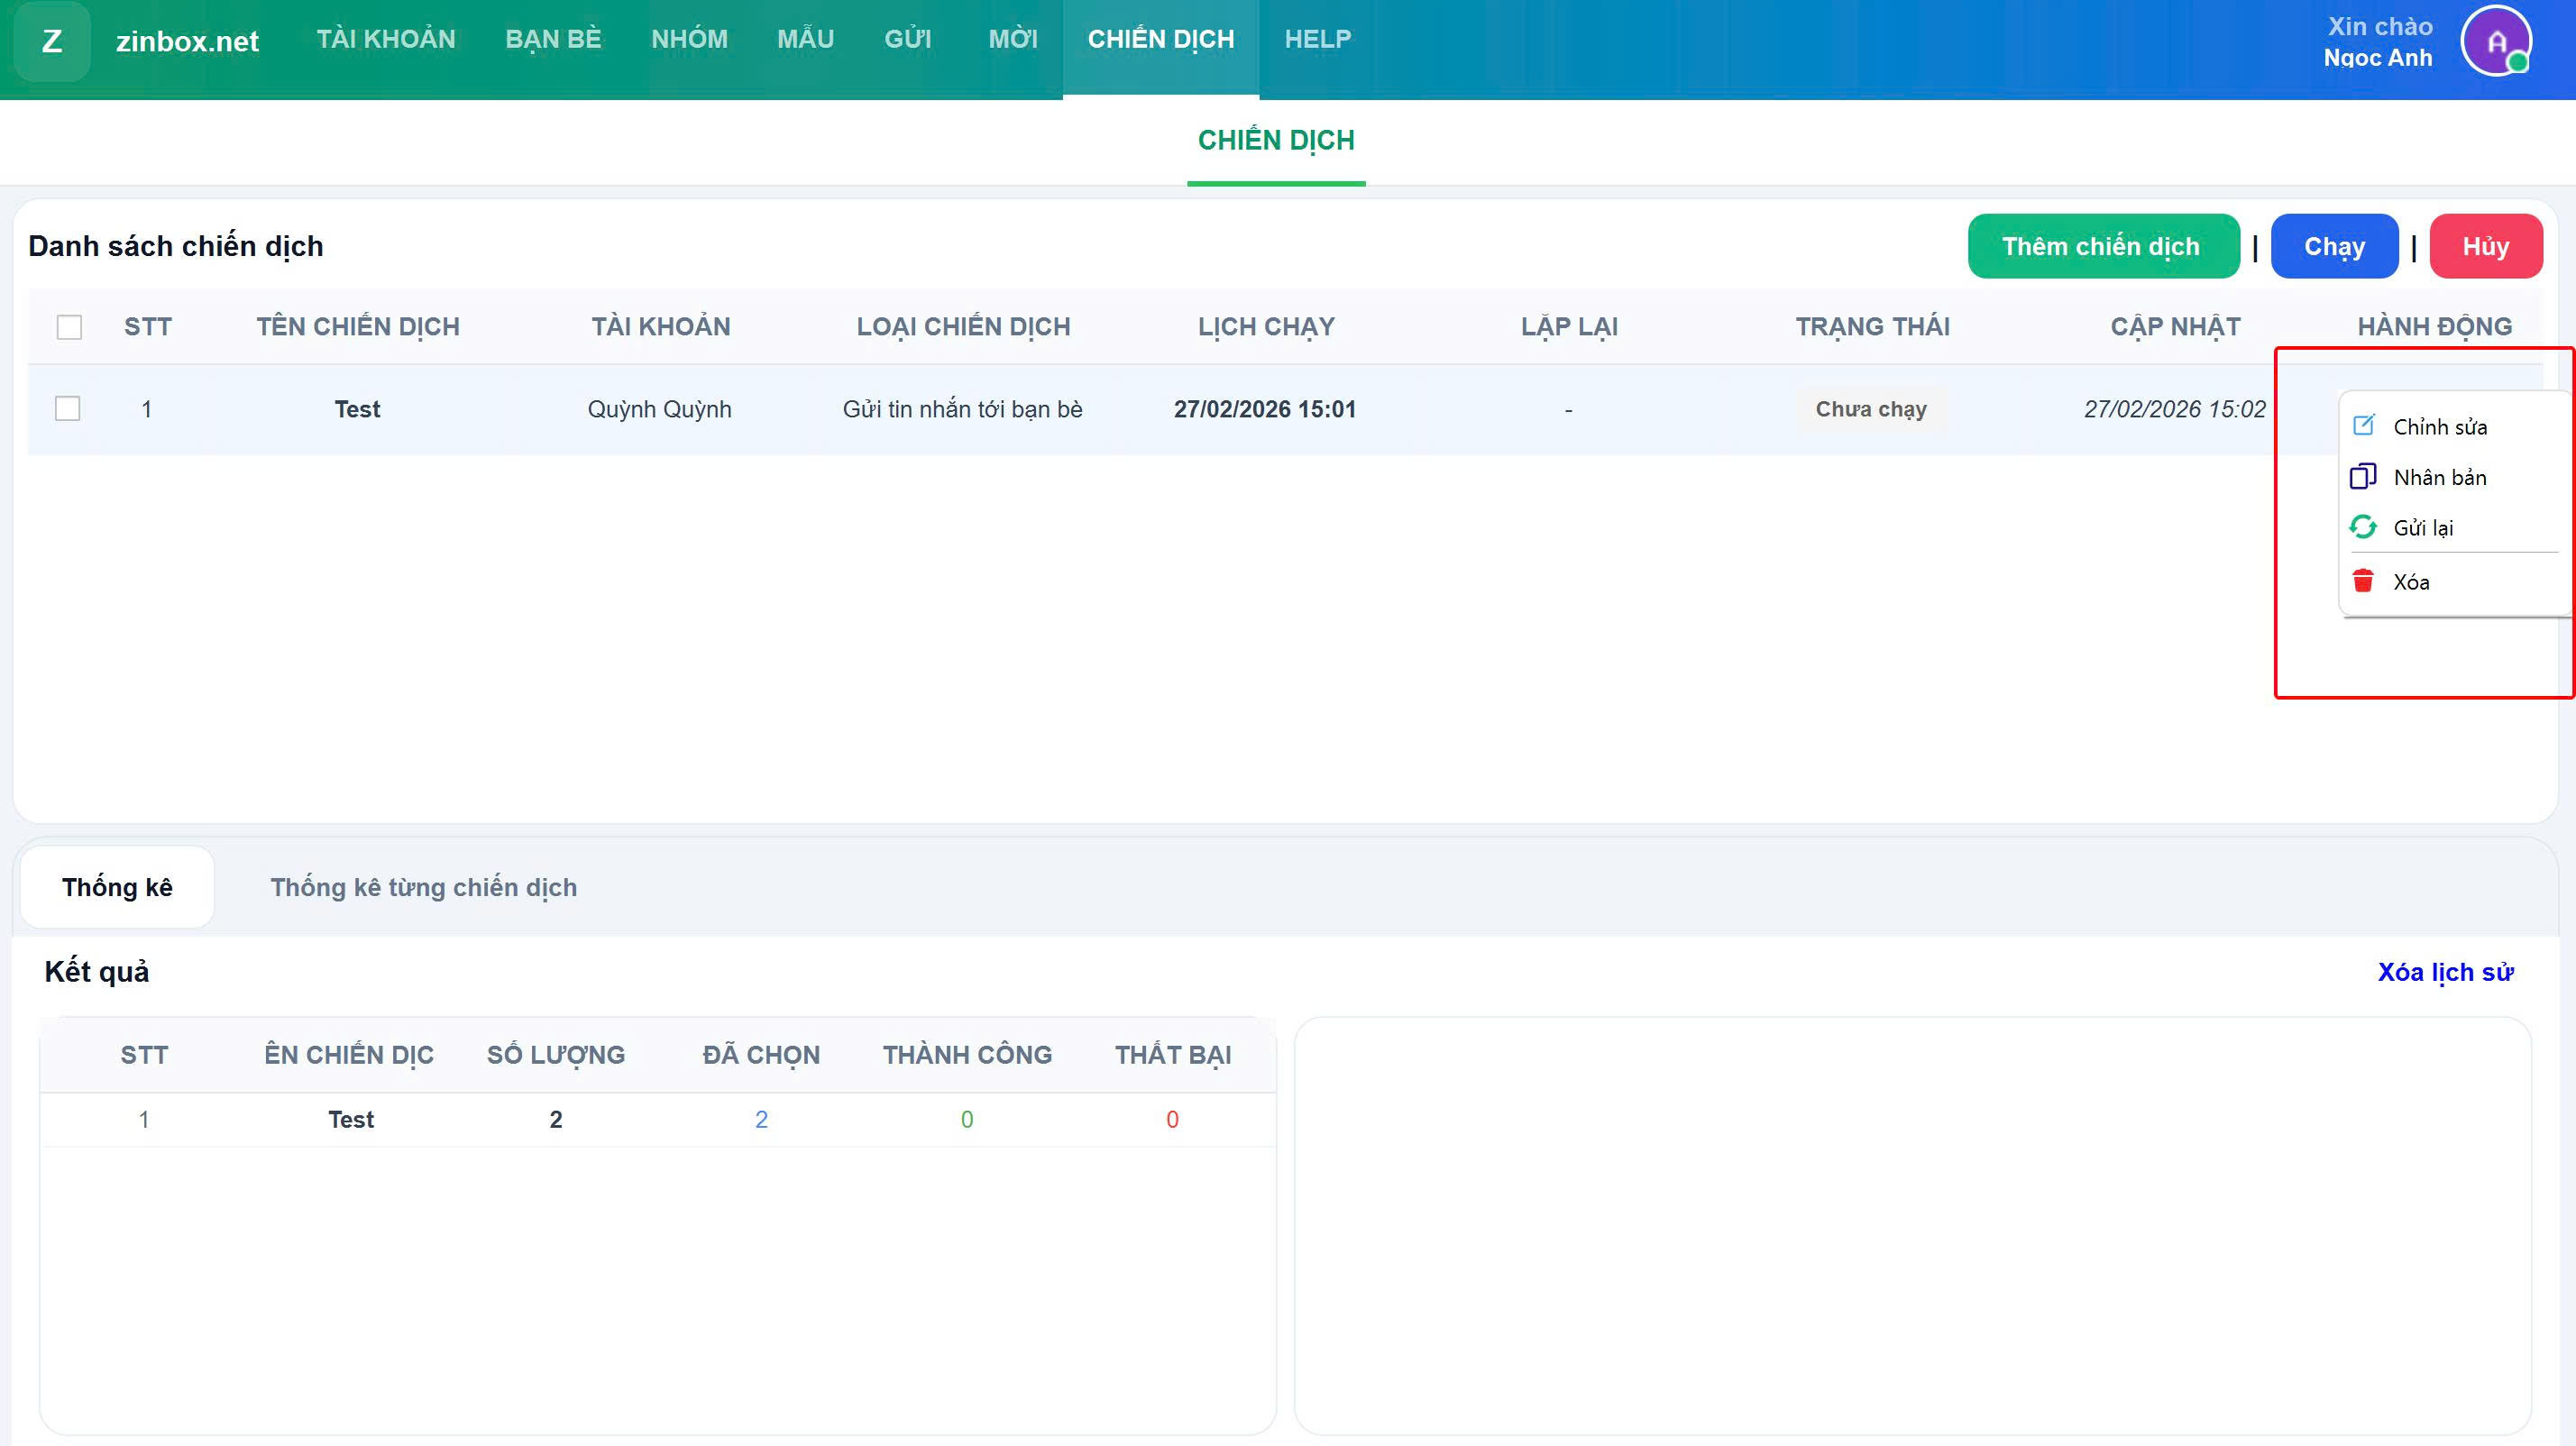
Task: Click the Chưa chạy status badge
Action: click(x=1870, y=409)
